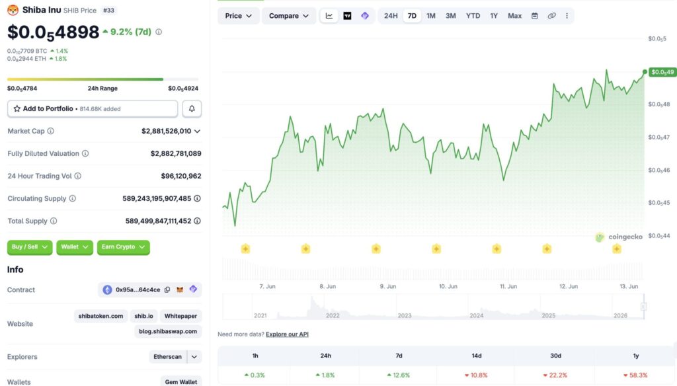Click the 30d column header in table
Screen dimensions: 677x386
click(x=555, y=356)
